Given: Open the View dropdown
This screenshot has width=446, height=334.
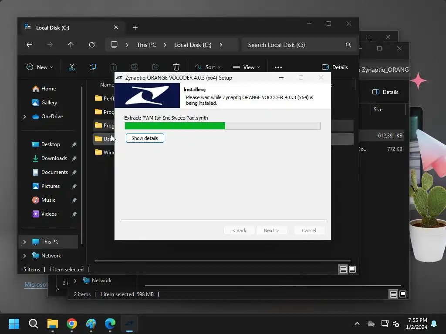Looking at the screenshot, I should point(247,67).
